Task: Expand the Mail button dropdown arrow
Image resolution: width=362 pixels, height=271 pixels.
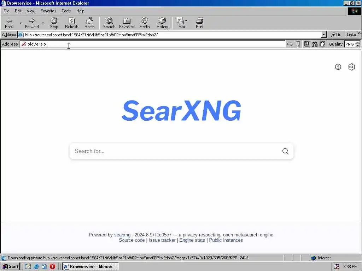Action: (x=186, y=21)
